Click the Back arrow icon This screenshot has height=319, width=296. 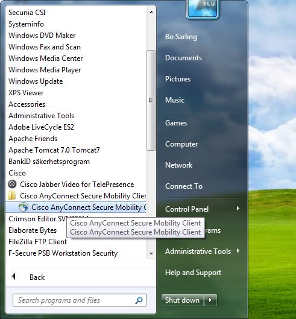14,276
